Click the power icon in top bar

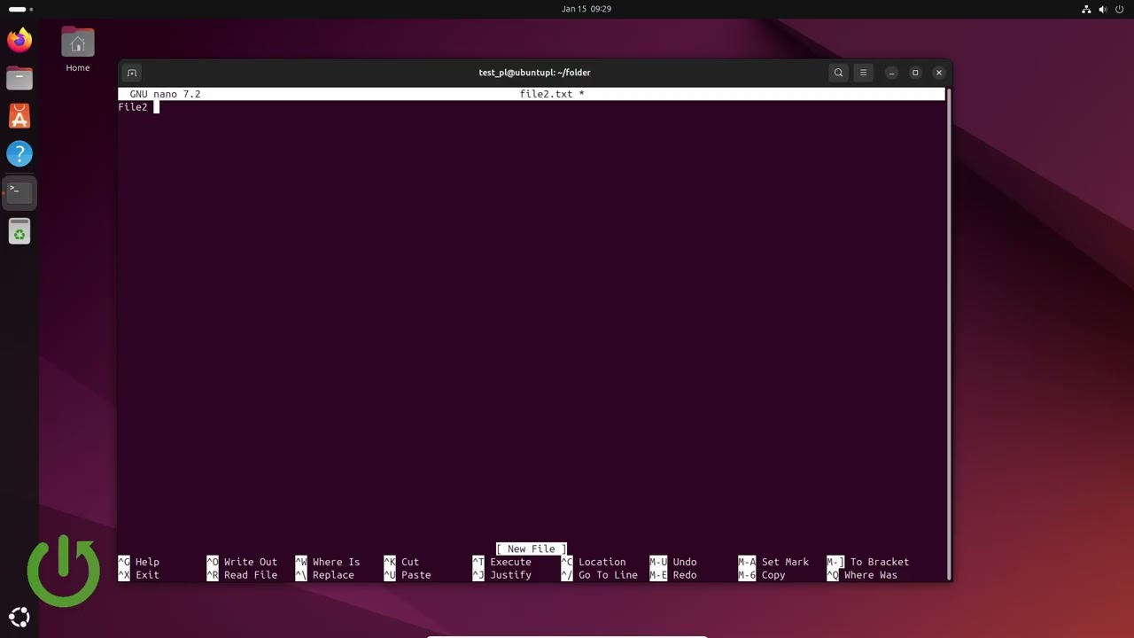point(1120,9)
